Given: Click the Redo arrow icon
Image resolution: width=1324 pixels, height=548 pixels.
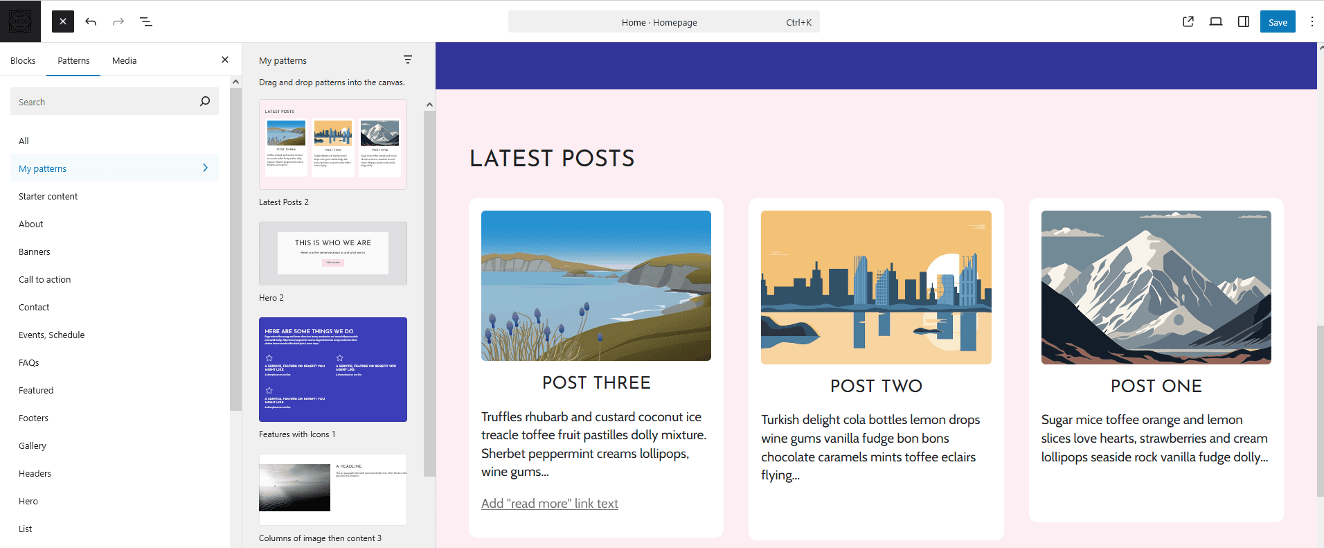Looking at the screenshot, I should pos(118,21).
